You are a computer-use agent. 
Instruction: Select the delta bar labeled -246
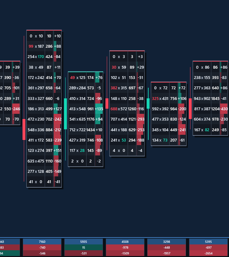[x=16, y=109]
